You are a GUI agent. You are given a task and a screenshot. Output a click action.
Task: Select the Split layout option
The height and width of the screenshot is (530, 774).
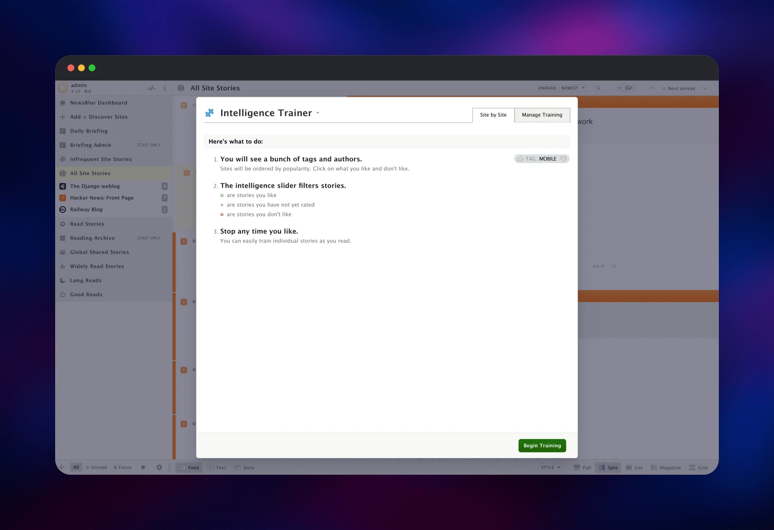(x=608, y=467)
